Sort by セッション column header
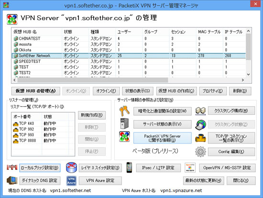The height and width of the screenshot is (198, 263). tap(183, 32)
